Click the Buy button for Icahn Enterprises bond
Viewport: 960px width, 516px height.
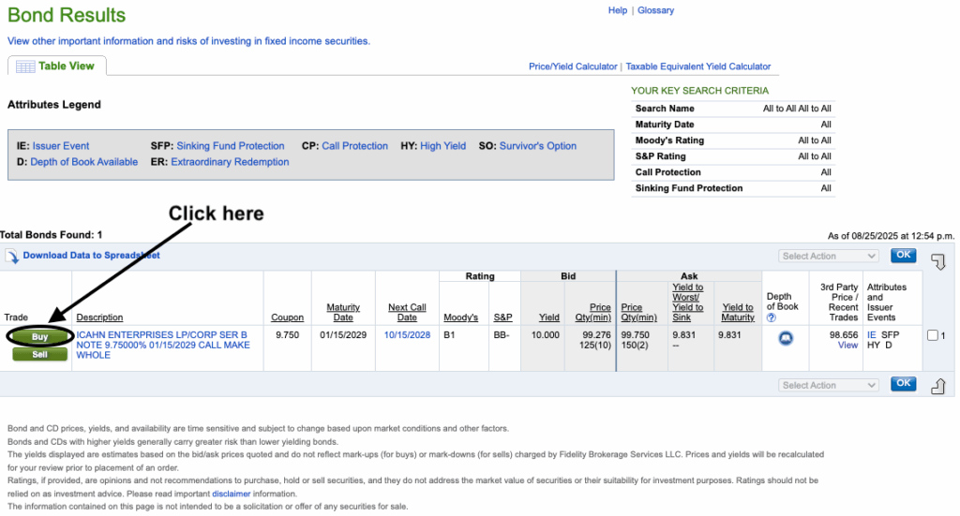[x=39, y=337]
